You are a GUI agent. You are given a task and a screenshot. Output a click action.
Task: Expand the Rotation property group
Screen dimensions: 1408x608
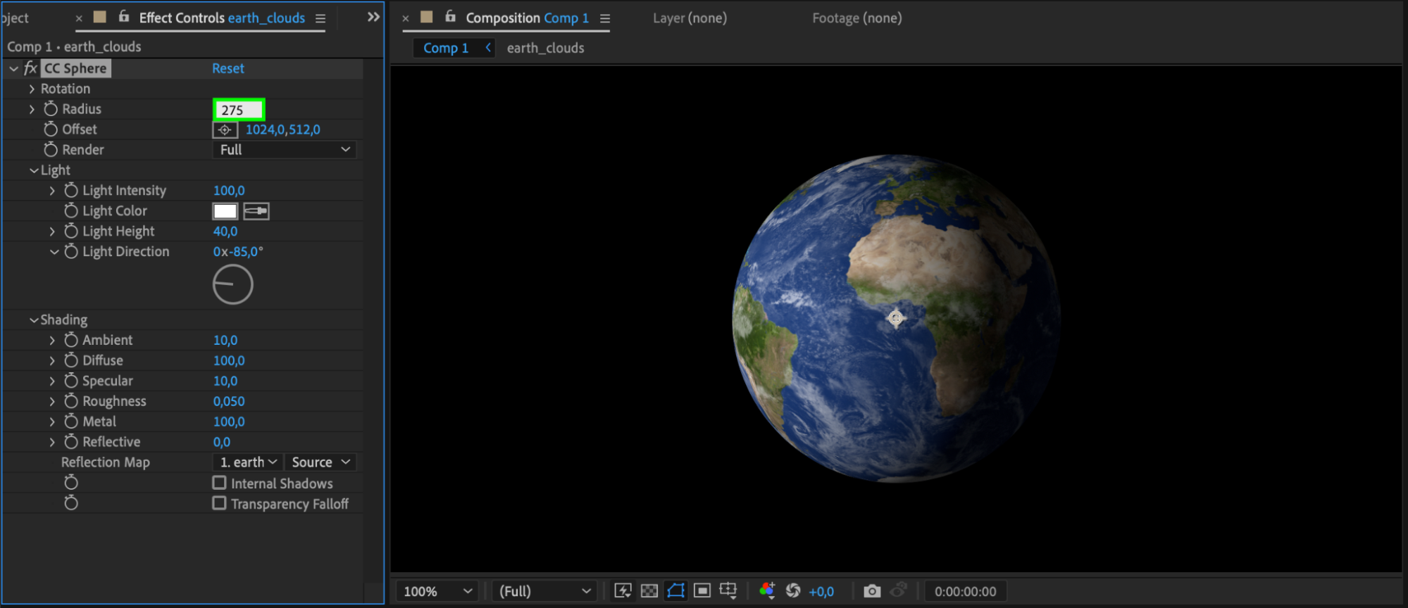[32, 89]
